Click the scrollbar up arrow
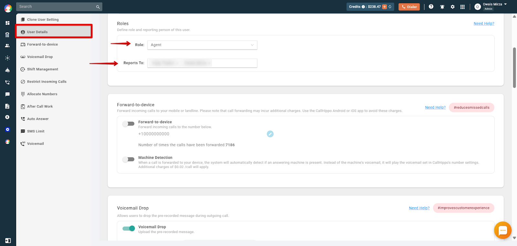 [x=514, y=17]
